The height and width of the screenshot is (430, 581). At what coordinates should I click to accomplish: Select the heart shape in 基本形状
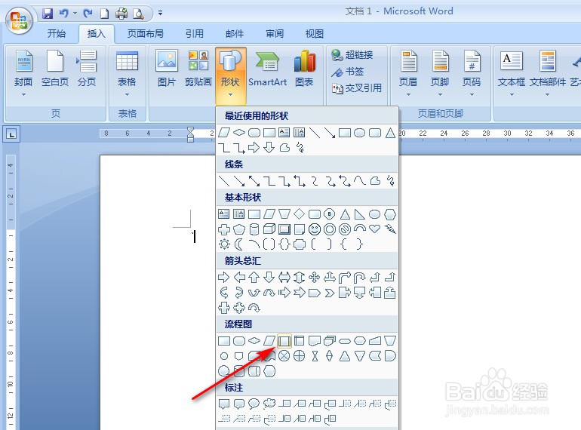coord(375,229)
